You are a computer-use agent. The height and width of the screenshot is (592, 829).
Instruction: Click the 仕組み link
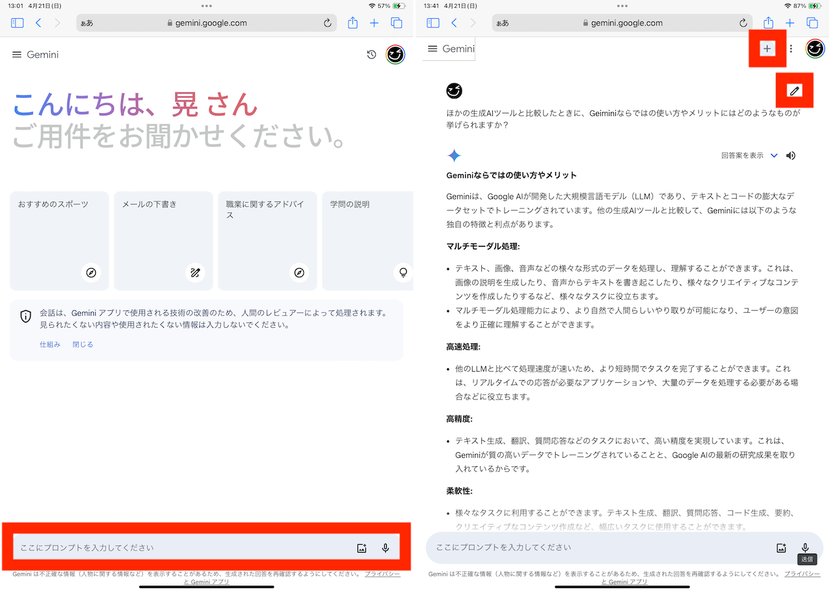tap(50, 345)
